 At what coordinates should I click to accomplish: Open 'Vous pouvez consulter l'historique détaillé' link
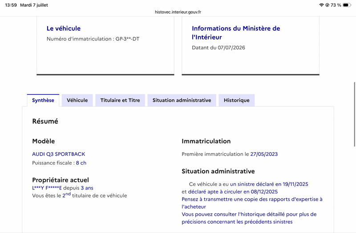(249, 218)
